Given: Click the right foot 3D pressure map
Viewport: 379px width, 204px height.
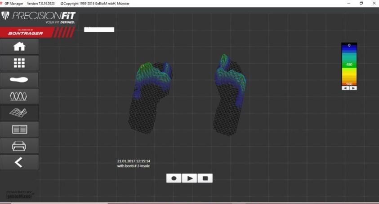Looking at the screenshot, I should 232,94.
